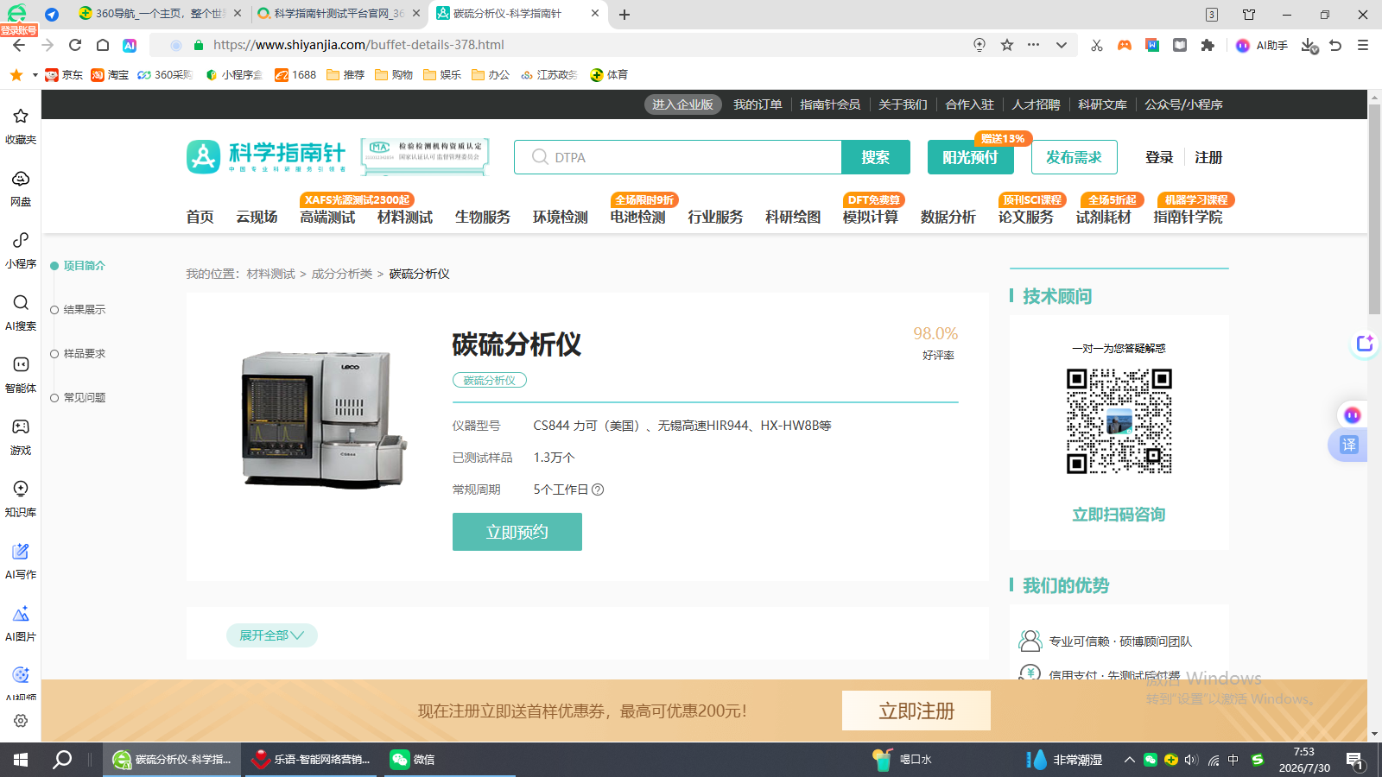Open the extensions puzzle icon
The height and width of the screenshot is (777, 1382).
(x=1208, y=45)
